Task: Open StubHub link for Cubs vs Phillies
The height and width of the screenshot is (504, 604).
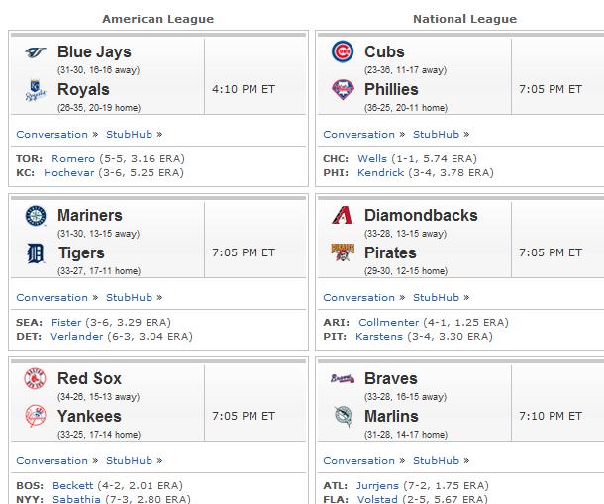Action: pos(436,134)
